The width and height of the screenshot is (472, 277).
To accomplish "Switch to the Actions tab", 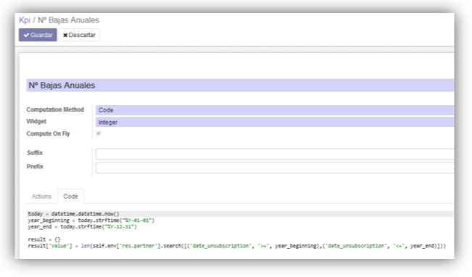I will (41, 197).
